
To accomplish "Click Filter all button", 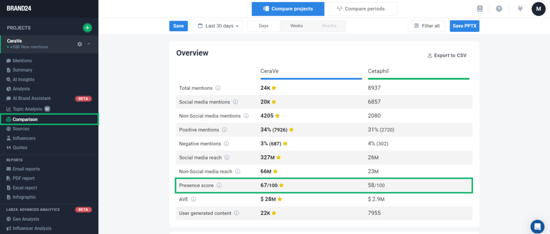I will coord(427,26).
